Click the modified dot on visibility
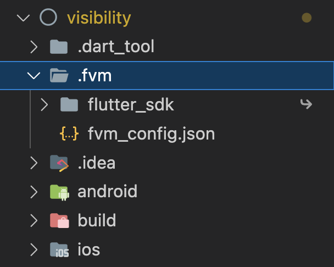 click(x=307, y=18)
